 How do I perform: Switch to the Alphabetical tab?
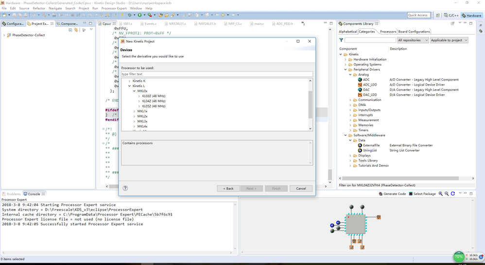coord(347,32)
